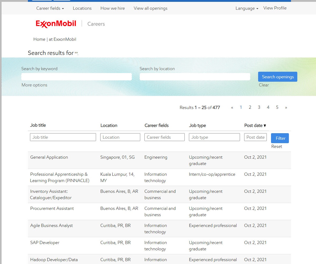Go to previous results page arrow
316x264 pixels.
[232, 107]
